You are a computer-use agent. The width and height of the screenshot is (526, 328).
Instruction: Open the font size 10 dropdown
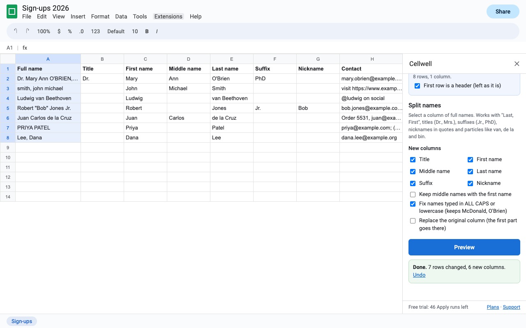[x=135, y=31]
